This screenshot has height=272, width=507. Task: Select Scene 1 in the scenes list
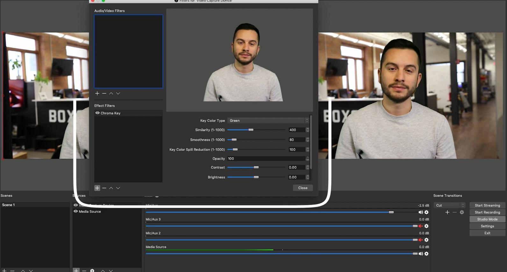click(x=9, y=205)
